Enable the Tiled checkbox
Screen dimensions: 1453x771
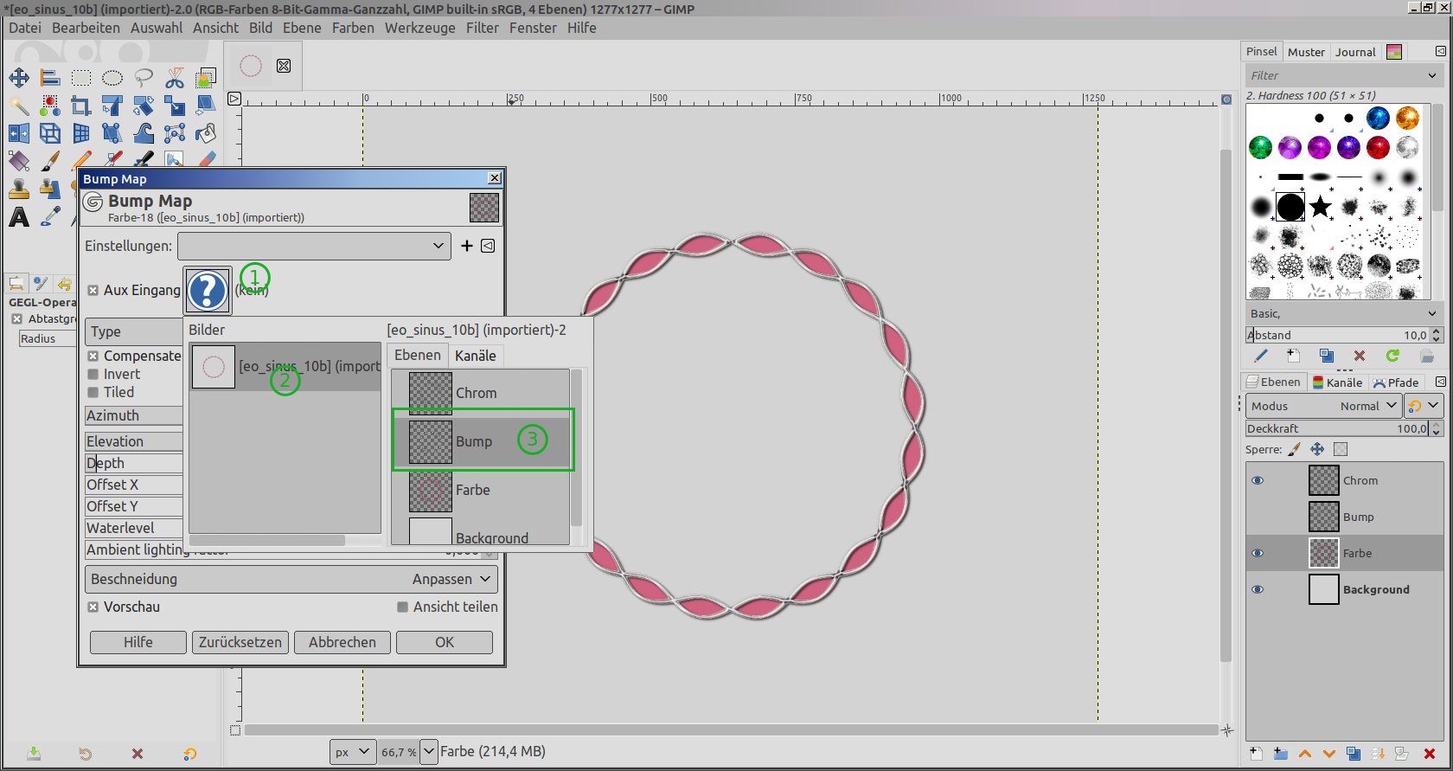93,393
